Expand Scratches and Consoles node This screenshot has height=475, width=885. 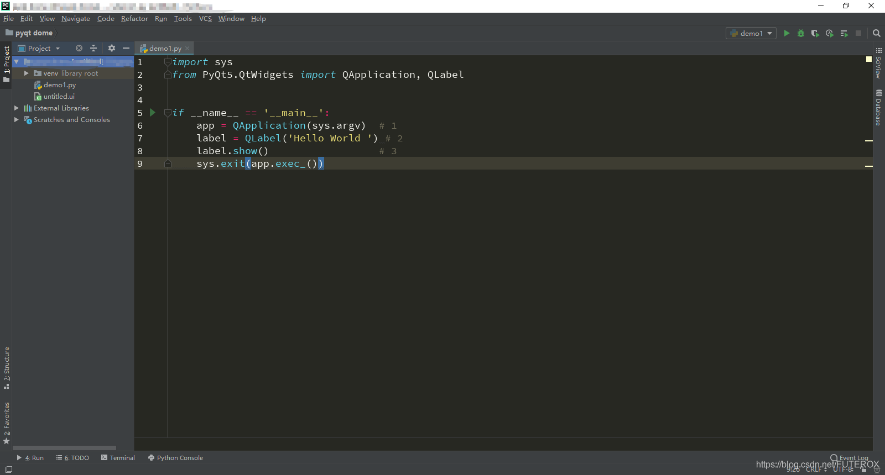[x=17, y=119]
